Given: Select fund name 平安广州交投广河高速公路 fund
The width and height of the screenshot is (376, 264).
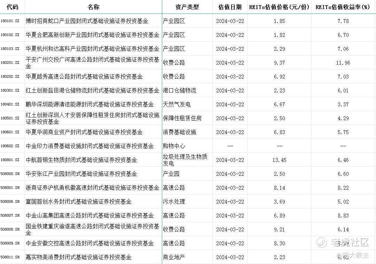Looking at the screenshot, I should (92, 63).
